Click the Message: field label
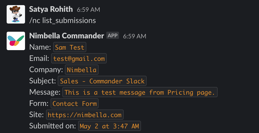 [x=45, y=92]
